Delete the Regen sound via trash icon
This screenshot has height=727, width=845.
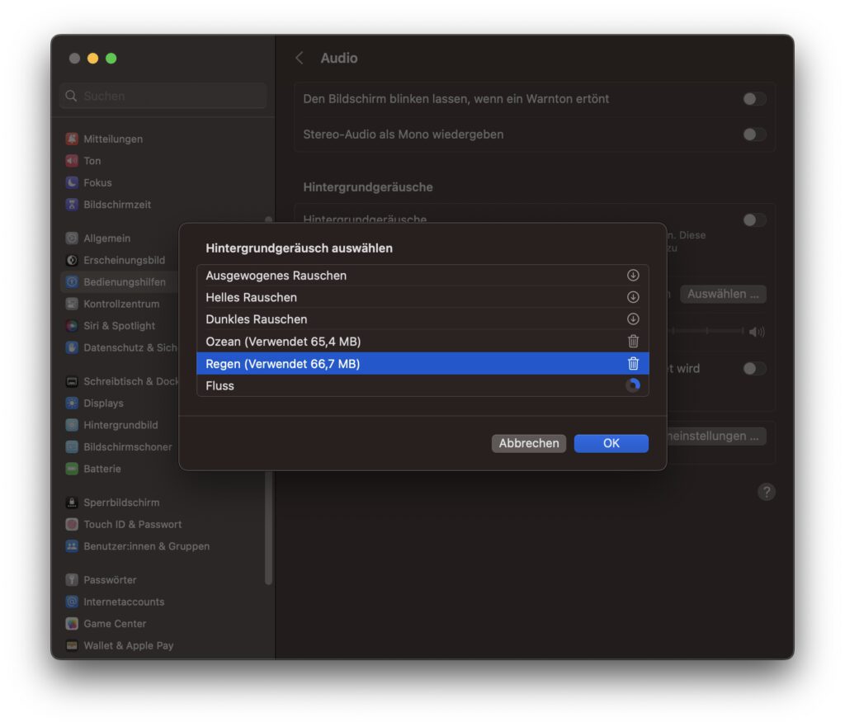633,364
